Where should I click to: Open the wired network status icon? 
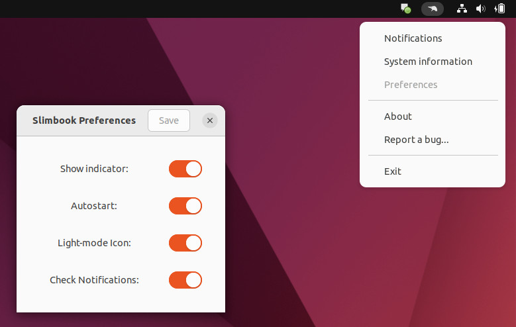[x=462, y=9]
